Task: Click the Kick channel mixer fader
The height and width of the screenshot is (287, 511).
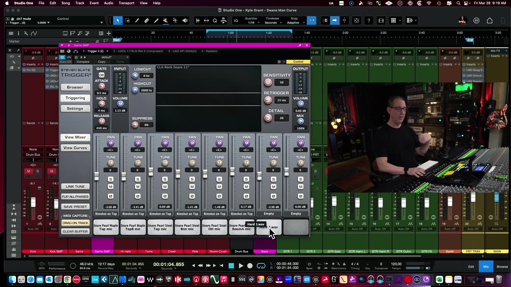Action: pyautogui.click(x=33, y=202)
